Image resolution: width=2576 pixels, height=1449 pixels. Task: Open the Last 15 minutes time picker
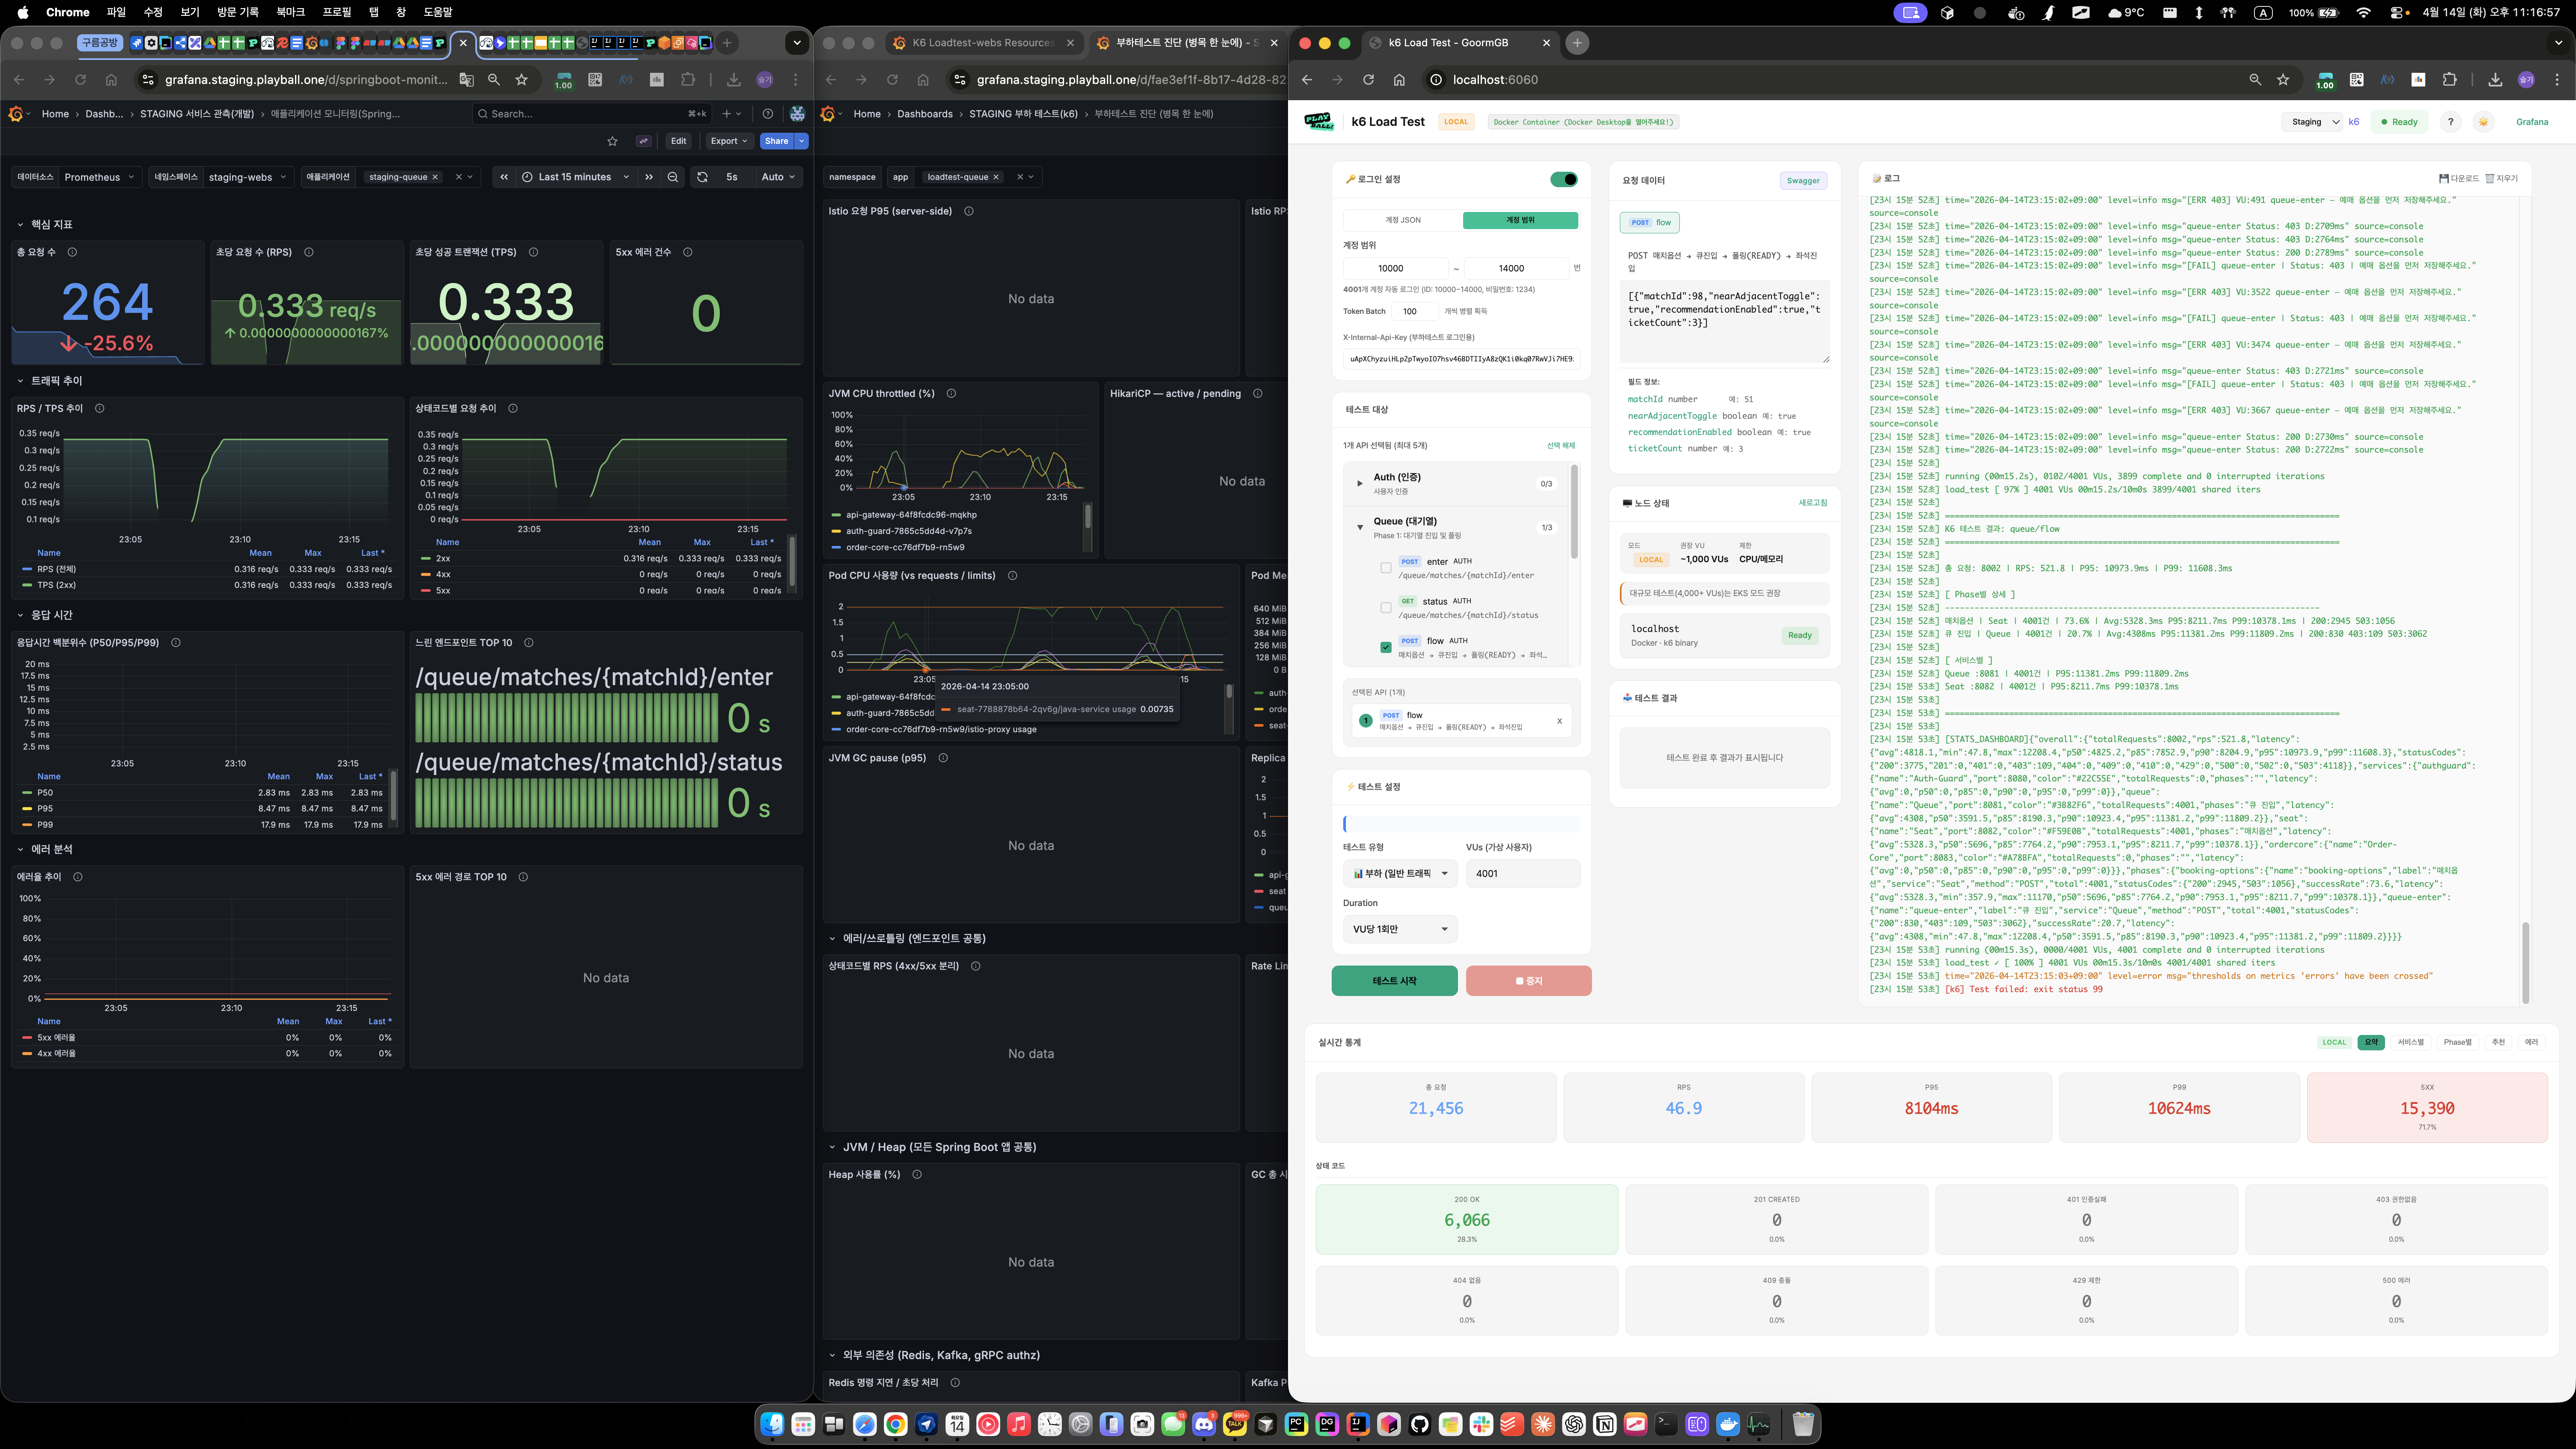click(576, 177)
